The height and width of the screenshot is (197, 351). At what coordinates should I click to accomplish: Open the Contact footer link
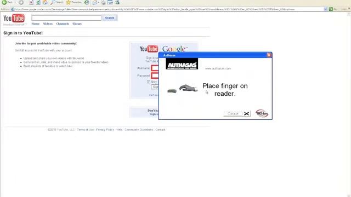(x=160, y=130)
